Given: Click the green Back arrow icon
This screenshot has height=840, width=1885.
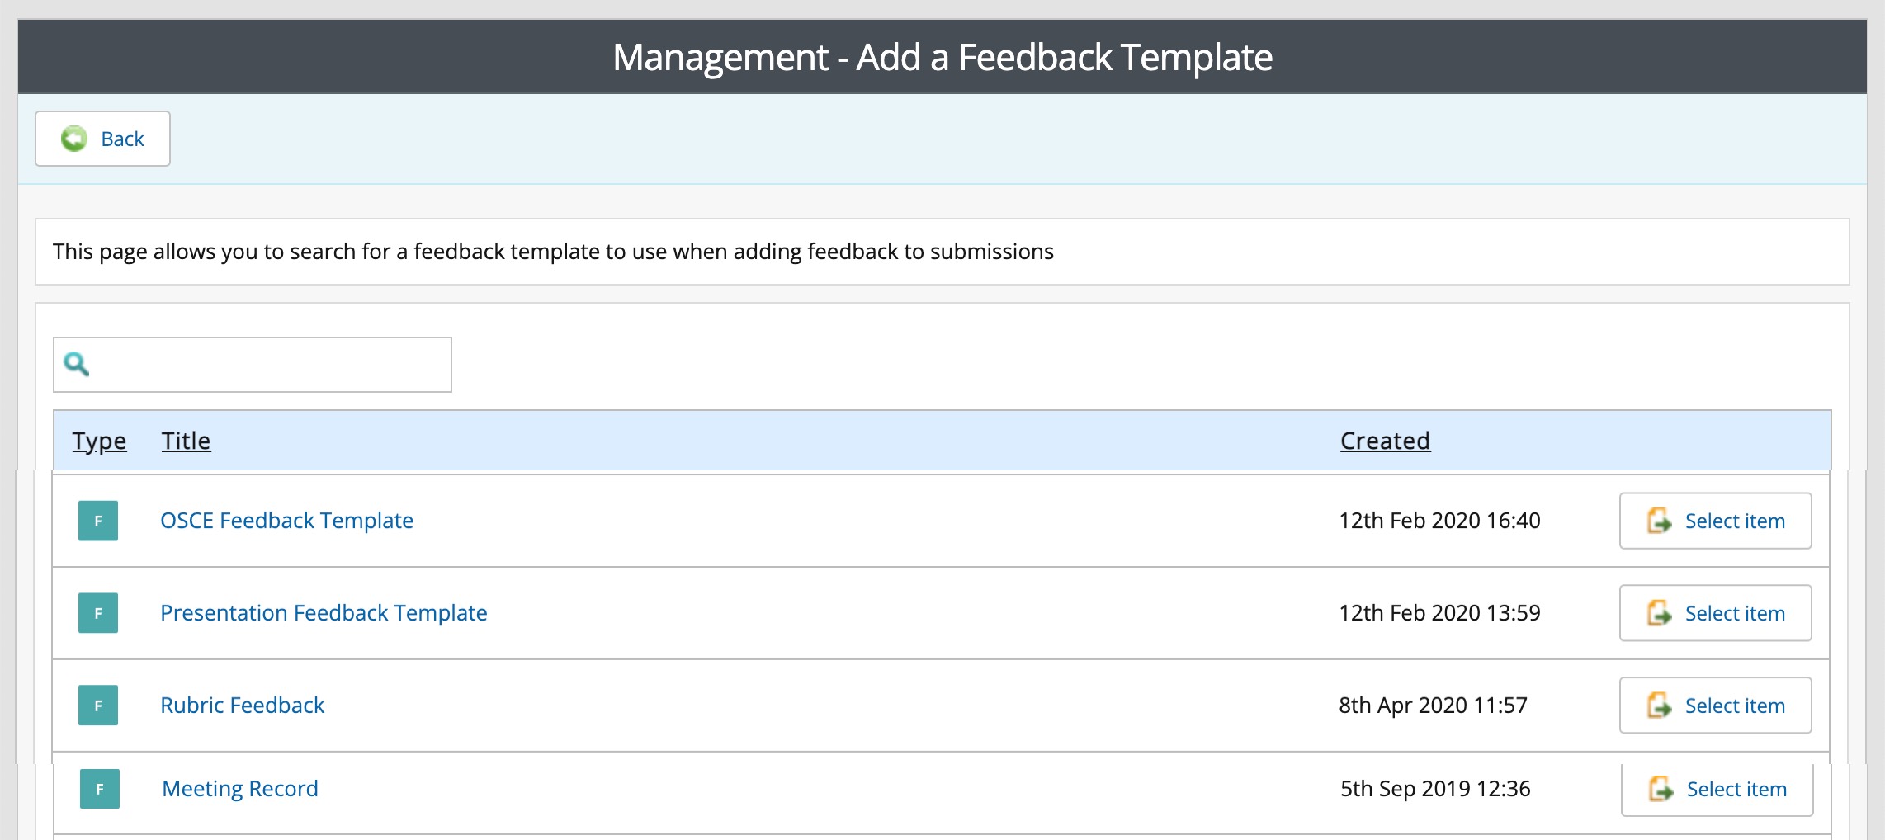Looking at the screenshot, I should [x=74, y=139].
